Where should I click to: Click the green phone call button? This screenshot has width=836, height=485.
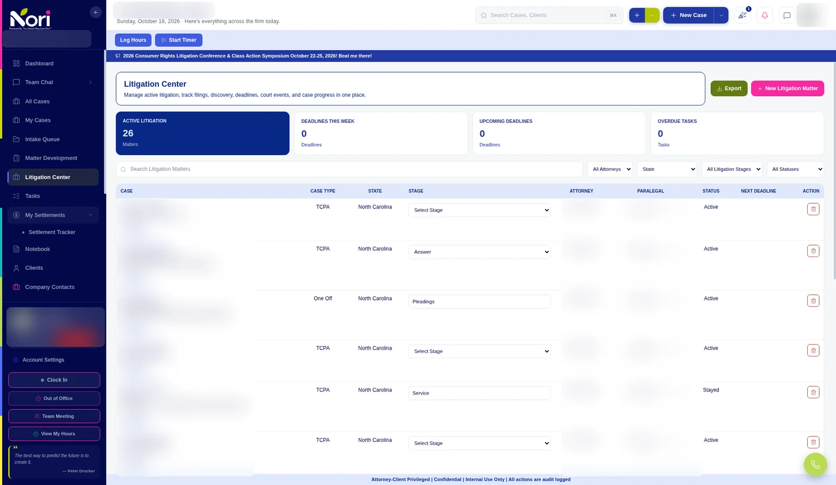815,464
